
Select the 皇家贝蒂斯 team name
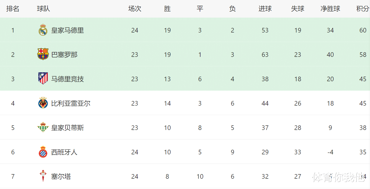(68, 128)
